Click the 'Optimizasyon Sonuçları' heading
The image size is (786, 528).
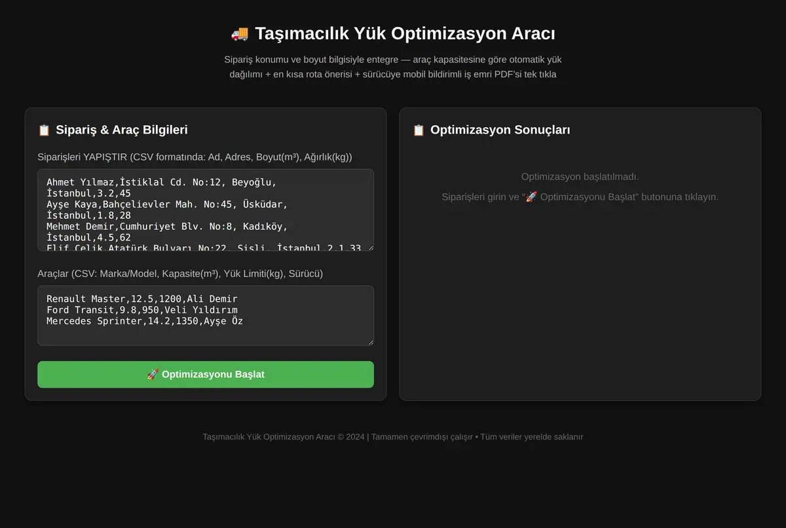point(500,130)
